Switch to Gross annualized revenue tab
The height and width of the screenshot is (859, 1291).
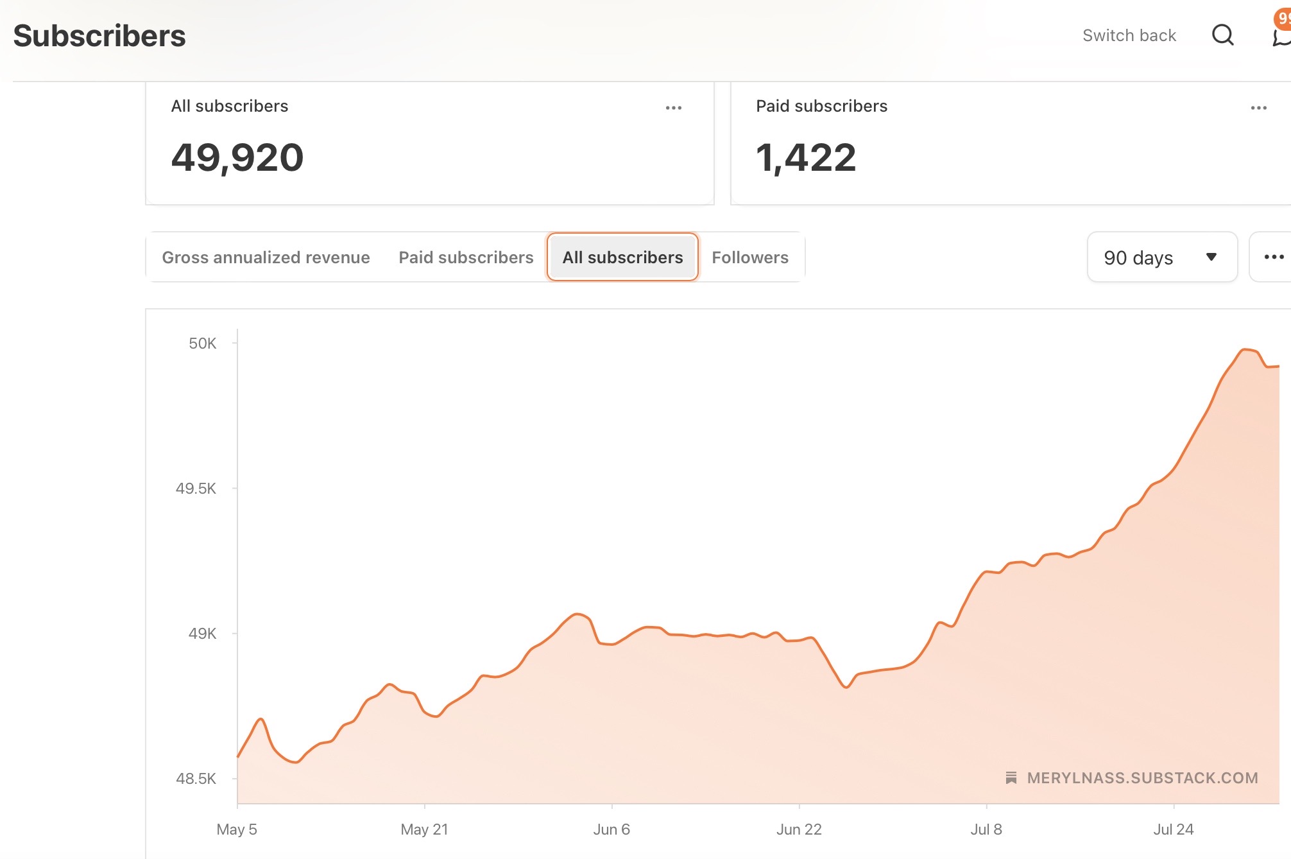[x=266, y=257]
